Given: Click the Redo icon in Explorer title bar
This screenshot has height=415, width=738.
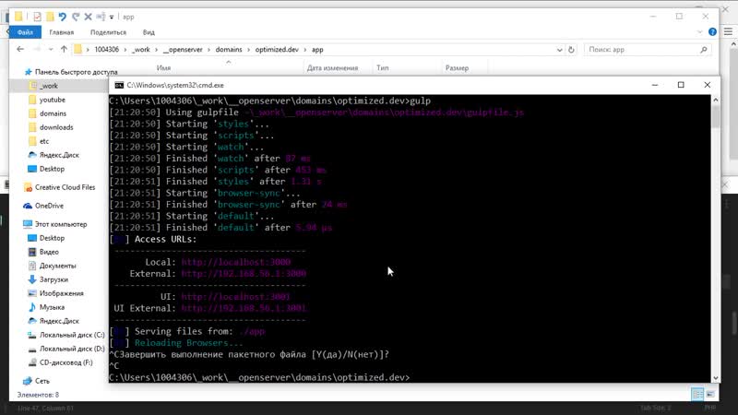Looking at the screenshot, I should (76, 17).
